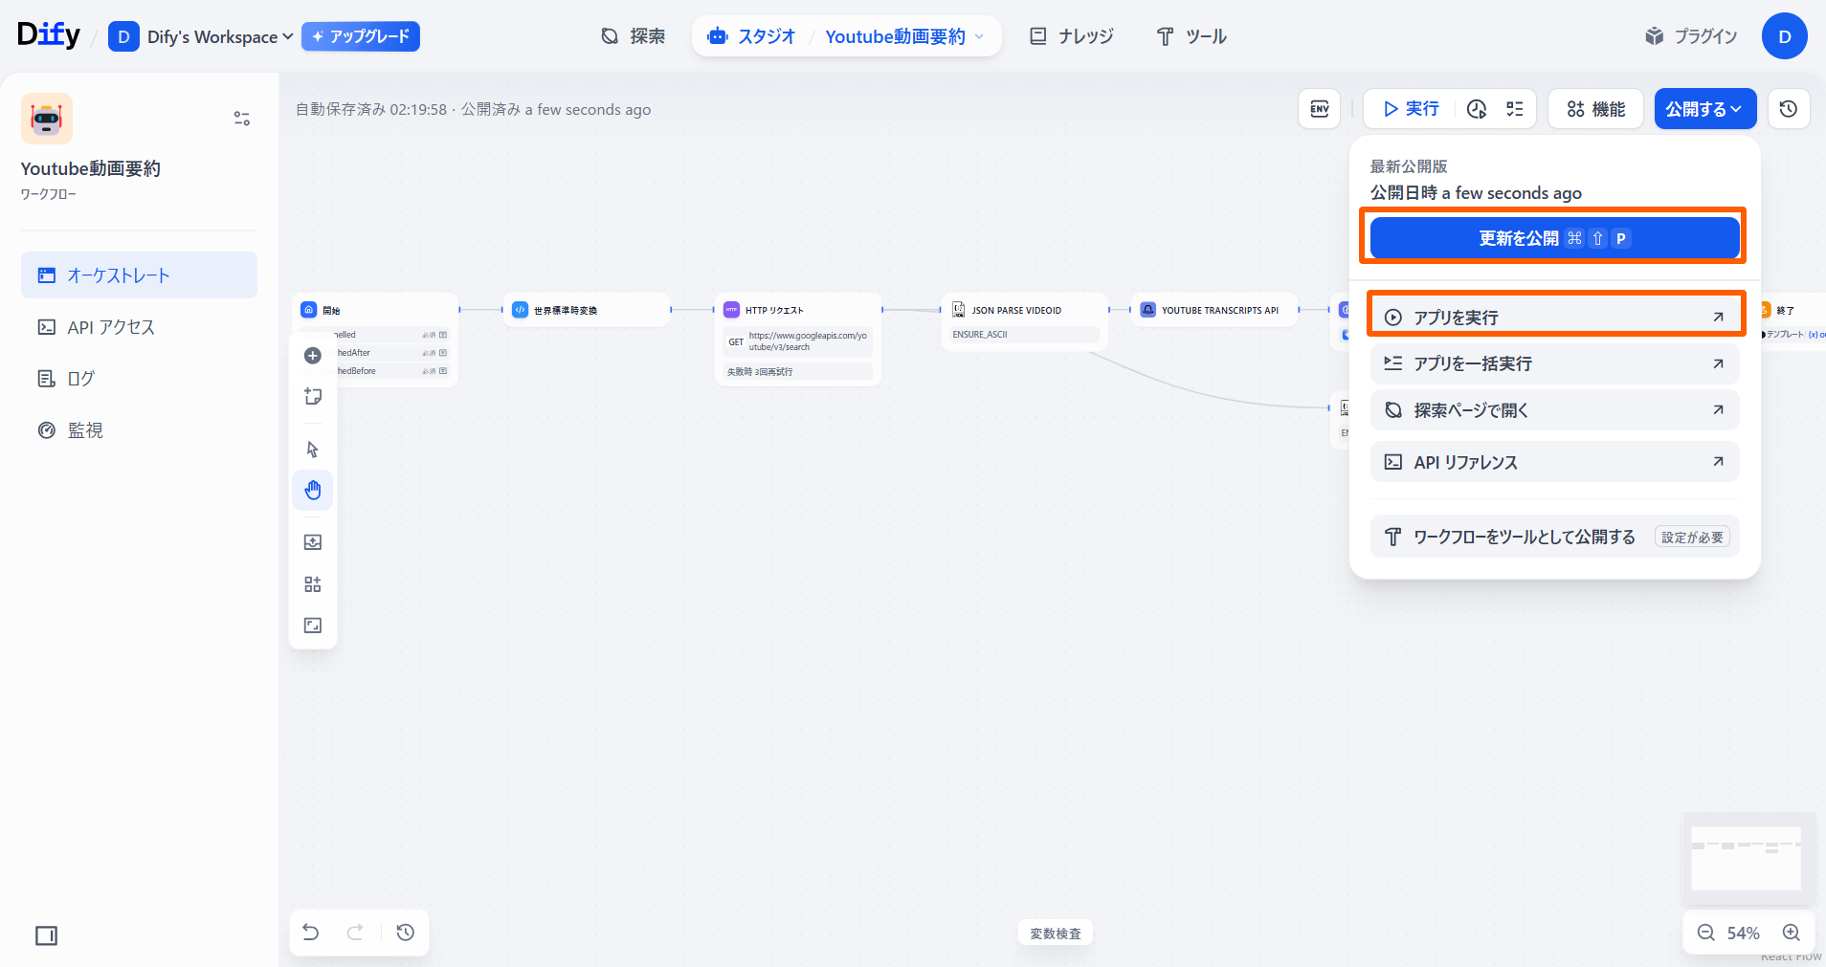
Task: Click アプリを実行 link
Action: [x=1554, y=317]
